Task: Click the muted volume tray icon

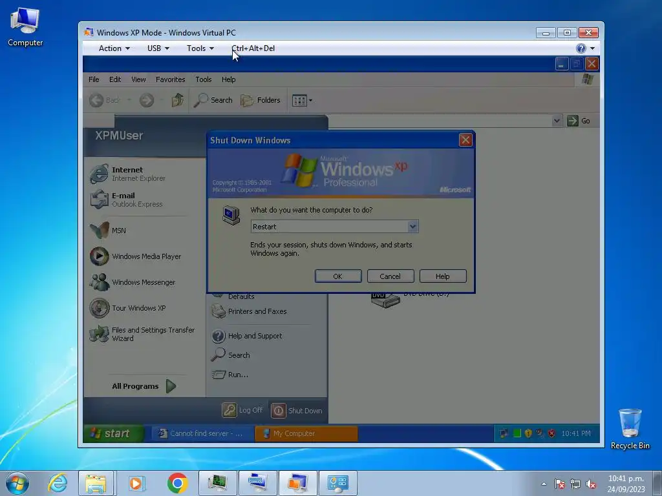Action: tap(591, 484)
